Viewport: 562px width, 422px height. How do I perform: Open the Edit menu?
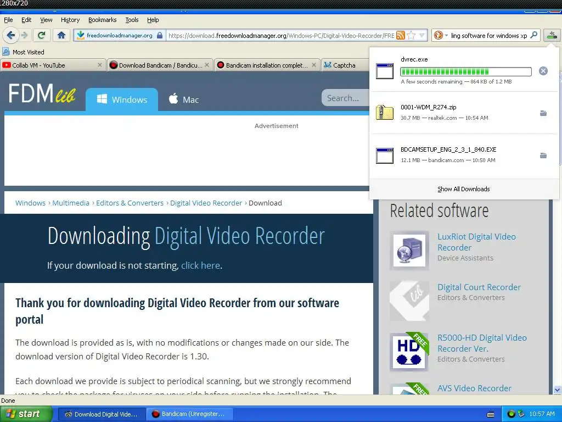26,20
